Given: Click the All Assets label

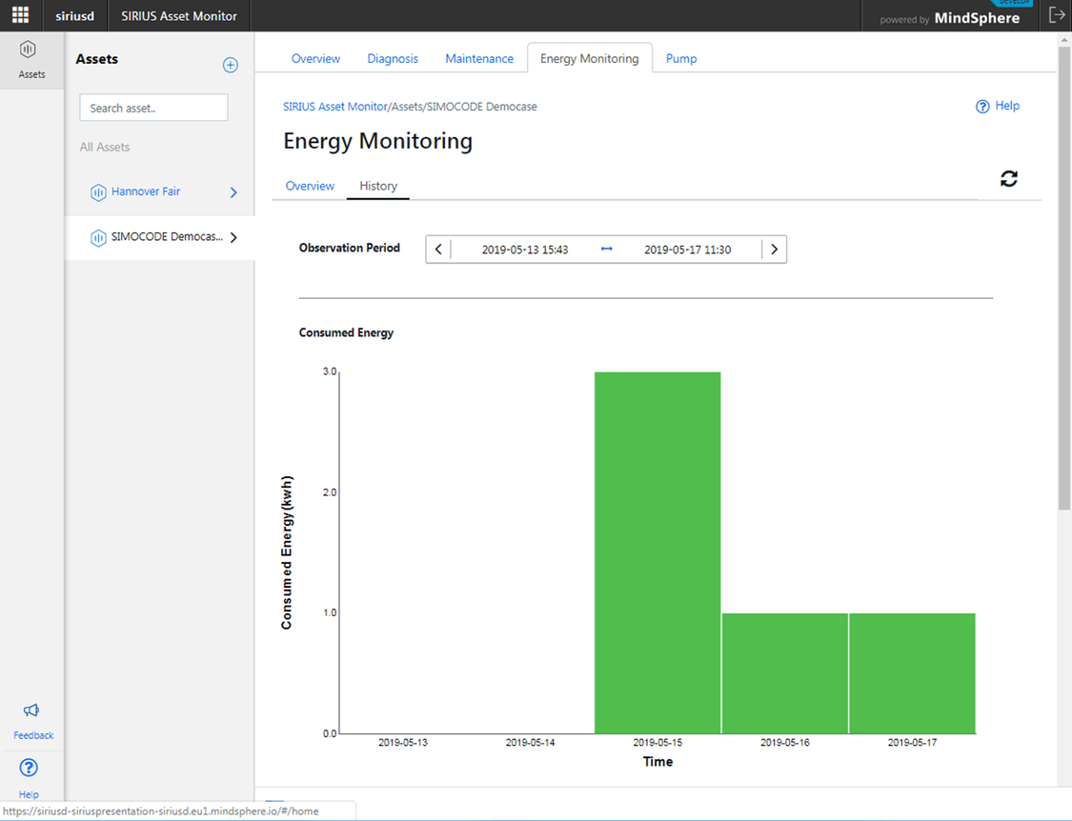Looking at the screenshot, I should [105, 147].
